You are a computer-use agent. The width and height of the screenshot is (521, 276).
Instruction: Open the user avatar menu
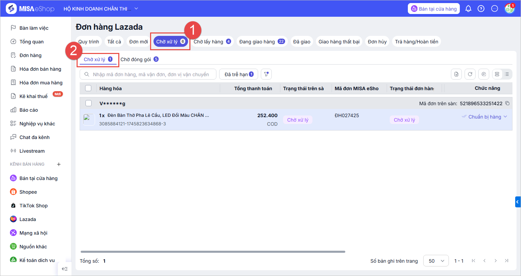509,9
